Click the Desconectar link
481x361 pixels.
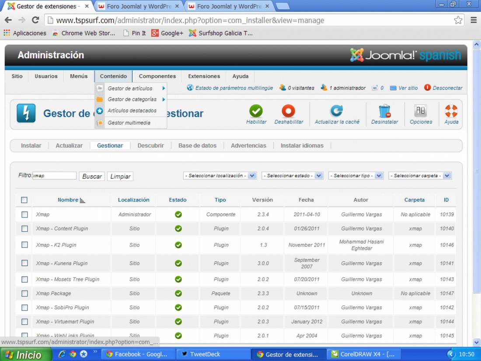443,88
